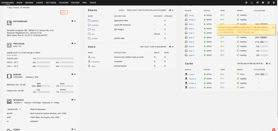Viewport: 278px width, 131px height.
Task: Collapse the Shares panel
Action: pos(173,11)
